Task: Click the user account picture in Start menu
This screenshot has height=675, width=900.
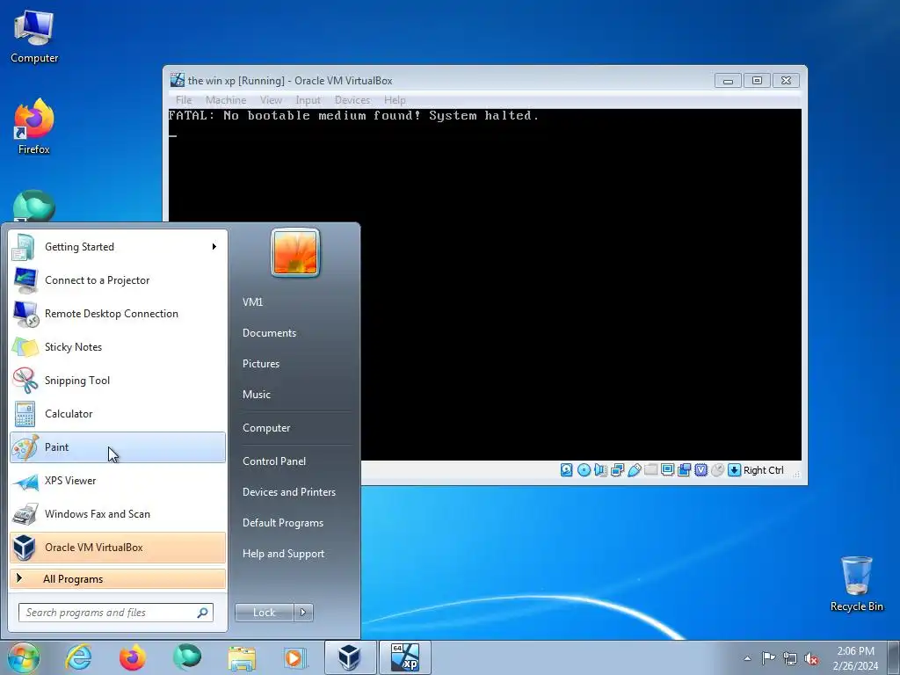Action: pos(295,252)
